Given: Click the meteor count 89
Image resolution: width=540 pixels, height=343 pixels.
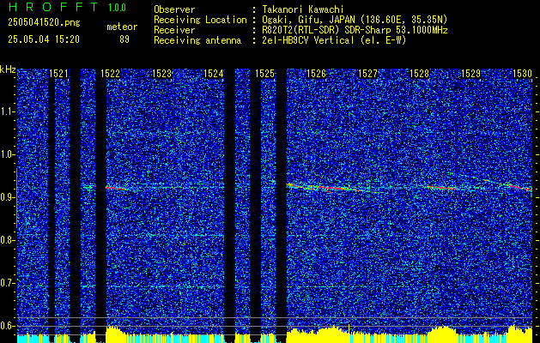Looking at the screenshot, I should pos(124,39).
